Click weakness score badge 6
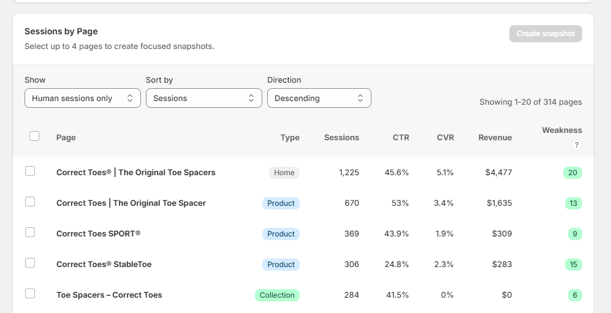Viewport: 611px width, 313px height. 575,295
